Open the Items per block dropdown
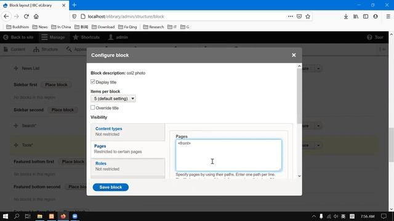The height and width of the screenshot is (221, 394). (113, 99)
